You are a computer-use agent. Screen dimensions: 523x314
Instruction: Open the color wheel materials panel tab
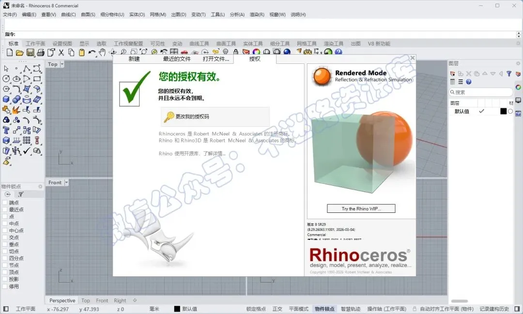518,88
